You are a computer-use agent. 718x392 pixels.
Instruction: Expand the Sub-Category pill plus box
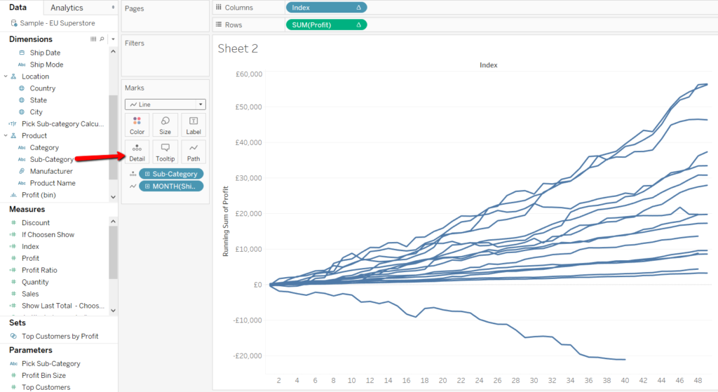[x=147, y=174]
